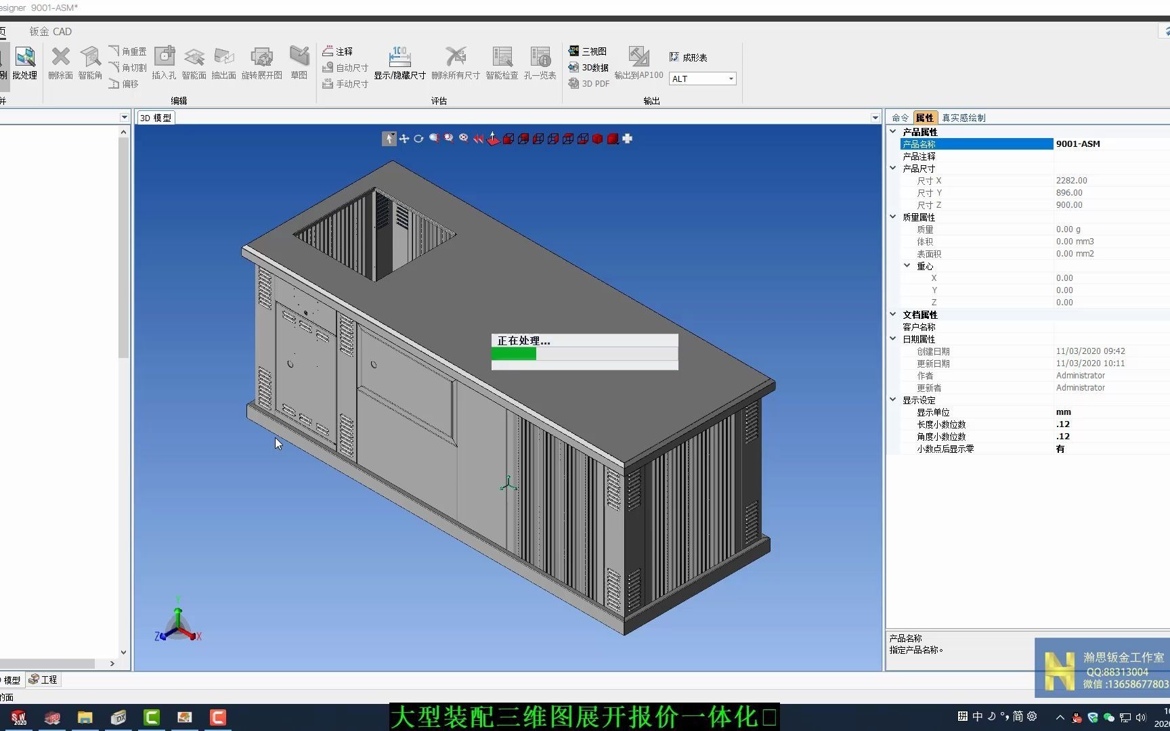Collapse the 产品属性 section
This screenshot has width=1170, height=731.
[893, 132]
